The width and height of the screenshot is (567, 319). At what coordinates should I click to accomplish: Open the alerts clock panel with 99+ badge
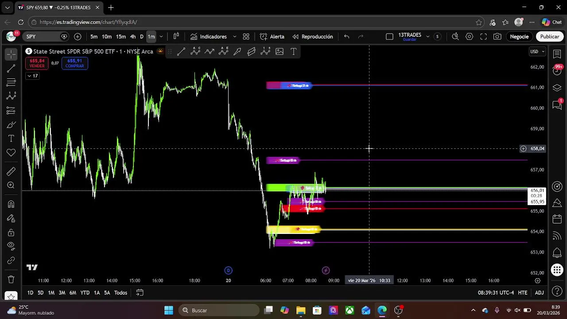557,70
